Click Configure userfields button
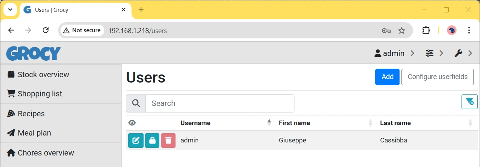This screenshot has width=480, height=167. click(438, 77)
